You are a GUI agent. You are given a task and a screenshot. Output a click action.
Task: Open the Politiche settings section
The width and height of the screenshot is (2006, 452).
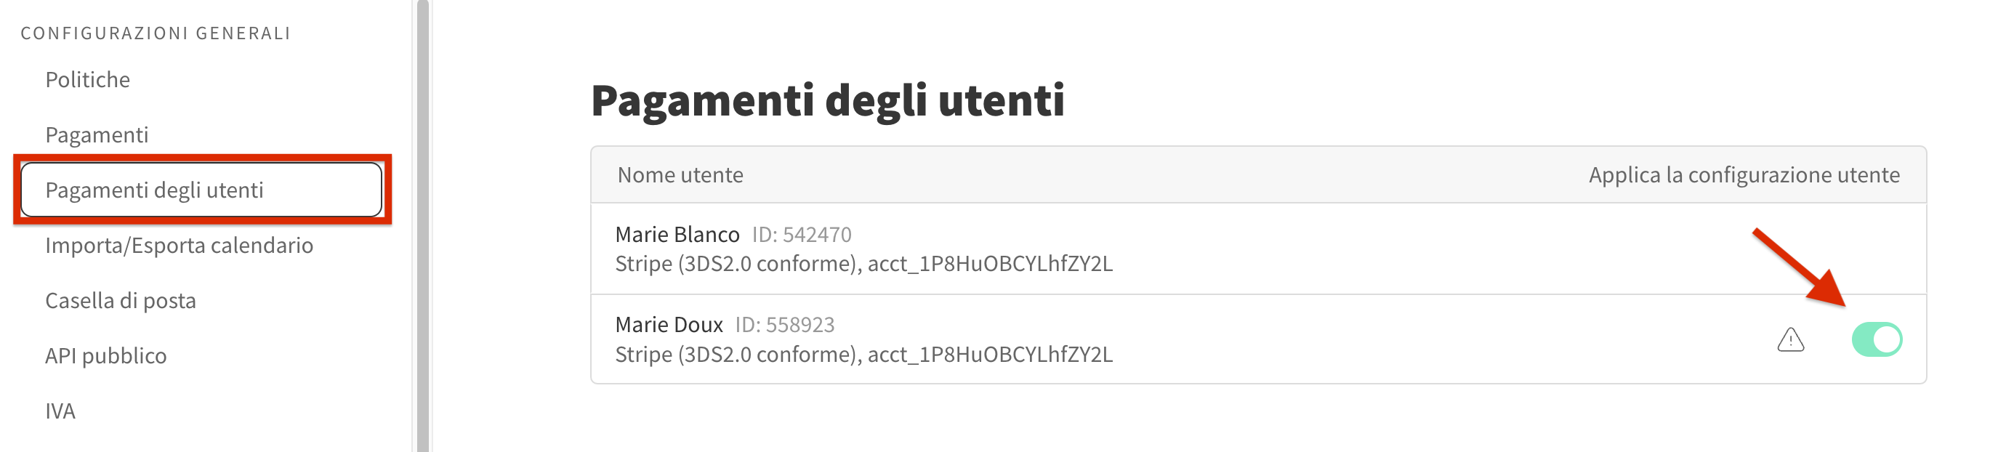[x=87, y=78]
